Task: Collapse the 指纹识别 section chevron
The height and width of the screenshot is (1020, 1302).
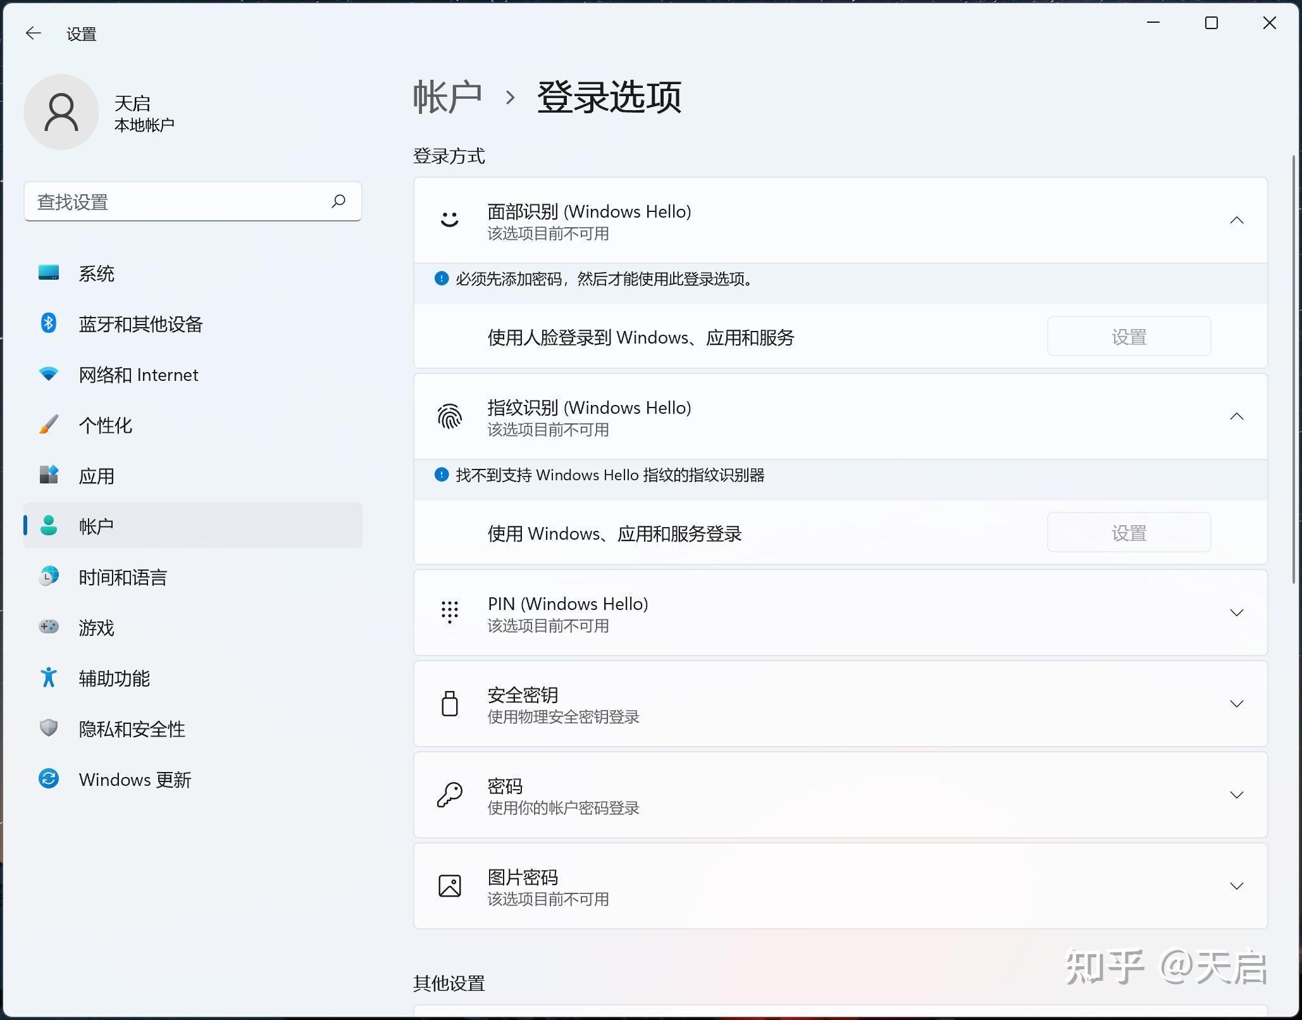Action: pyautogui.click(x=1236, y=416)
